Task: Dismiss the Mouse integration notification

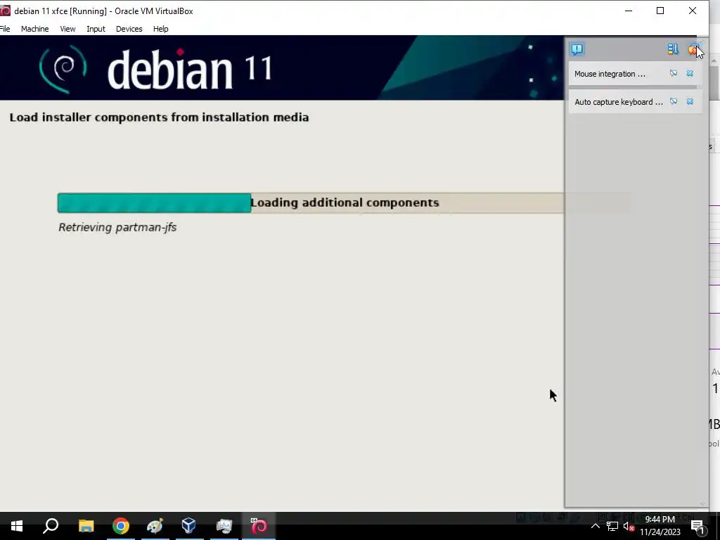Action: tap(690, 73)
